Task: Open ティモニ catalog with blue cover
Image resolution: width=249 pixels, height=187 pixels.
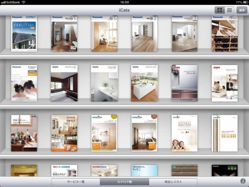Action: (144, 170)
